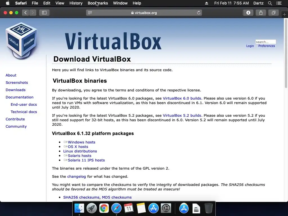
Task: Open Google Chrome from the Dock
Action: click(x=104, y=208)
